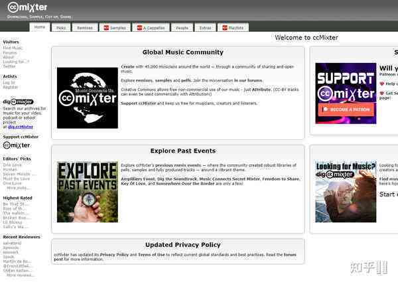Image resolution: width=398 pixels, height=282 pixels.
Task: Open the Twitter link under Visitors
Action: pyautogui.click(x=9, y=66)
